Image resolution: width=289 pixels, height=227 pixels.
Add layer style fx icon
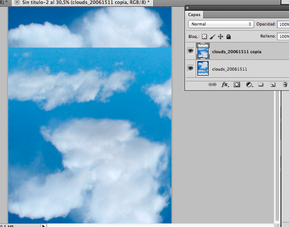point(225,84)
